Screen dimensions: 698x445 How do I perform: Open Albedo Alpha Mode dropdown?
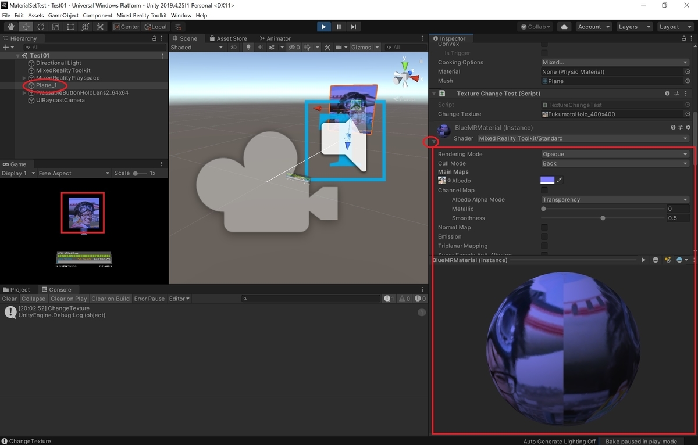(615, 200)
